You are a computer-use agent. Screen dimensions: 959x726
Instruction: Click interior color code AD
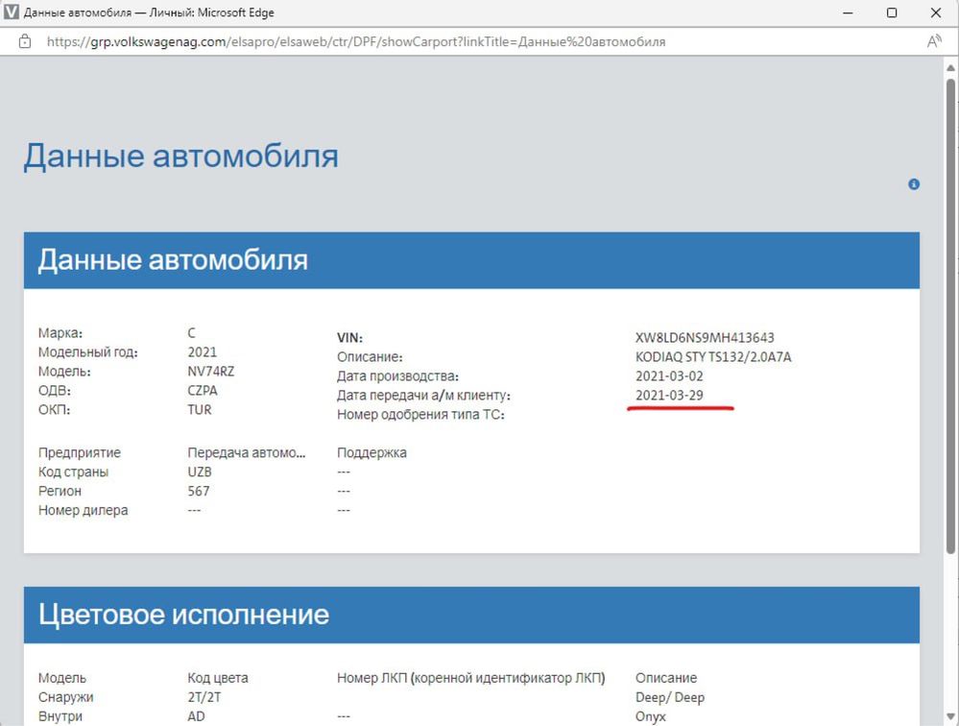click(x=197, y=716)
